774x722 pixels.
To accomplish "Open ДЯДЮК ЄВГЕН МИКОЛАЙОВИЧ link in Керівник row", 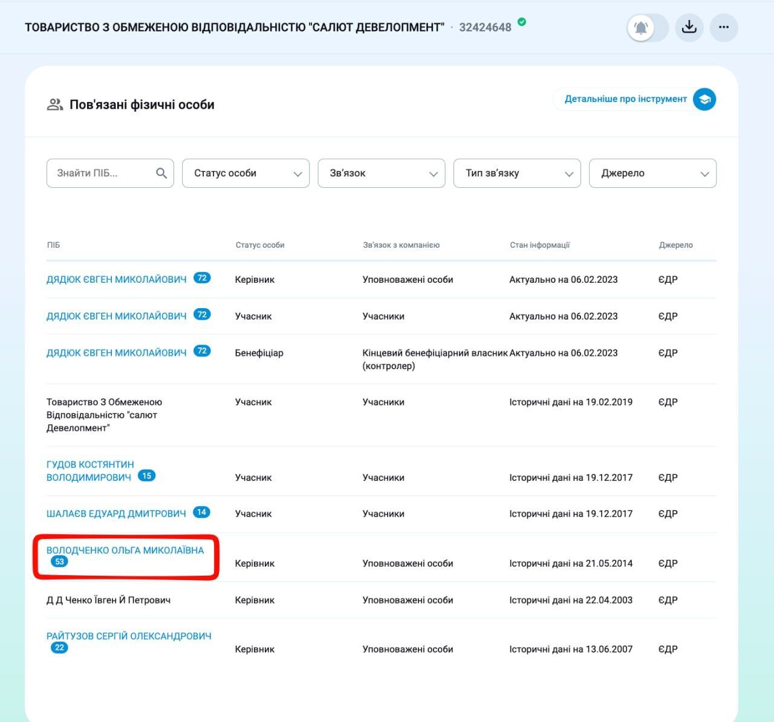I will point(117,280).
